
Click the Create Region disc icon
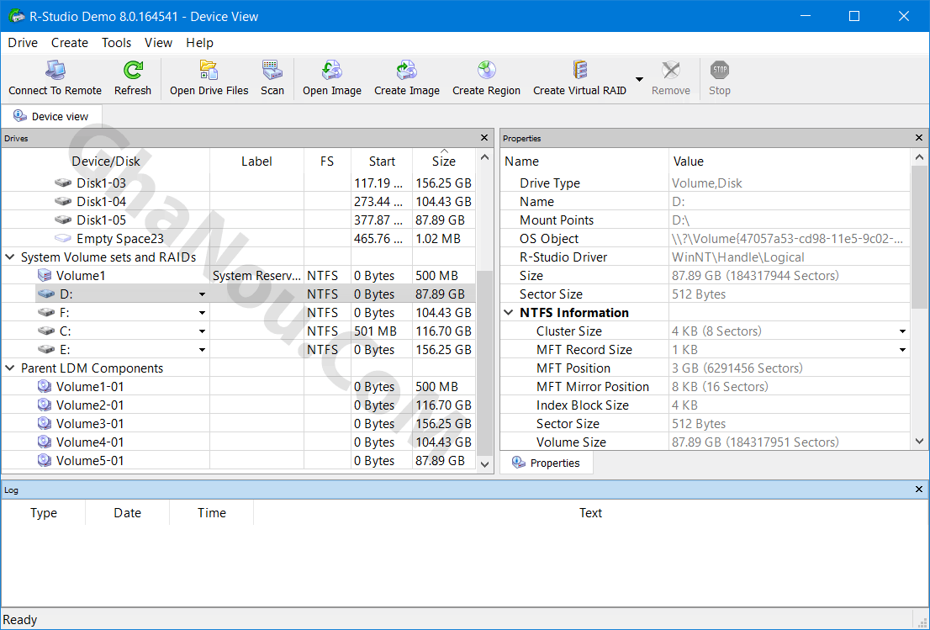click(x=486, y=70)
